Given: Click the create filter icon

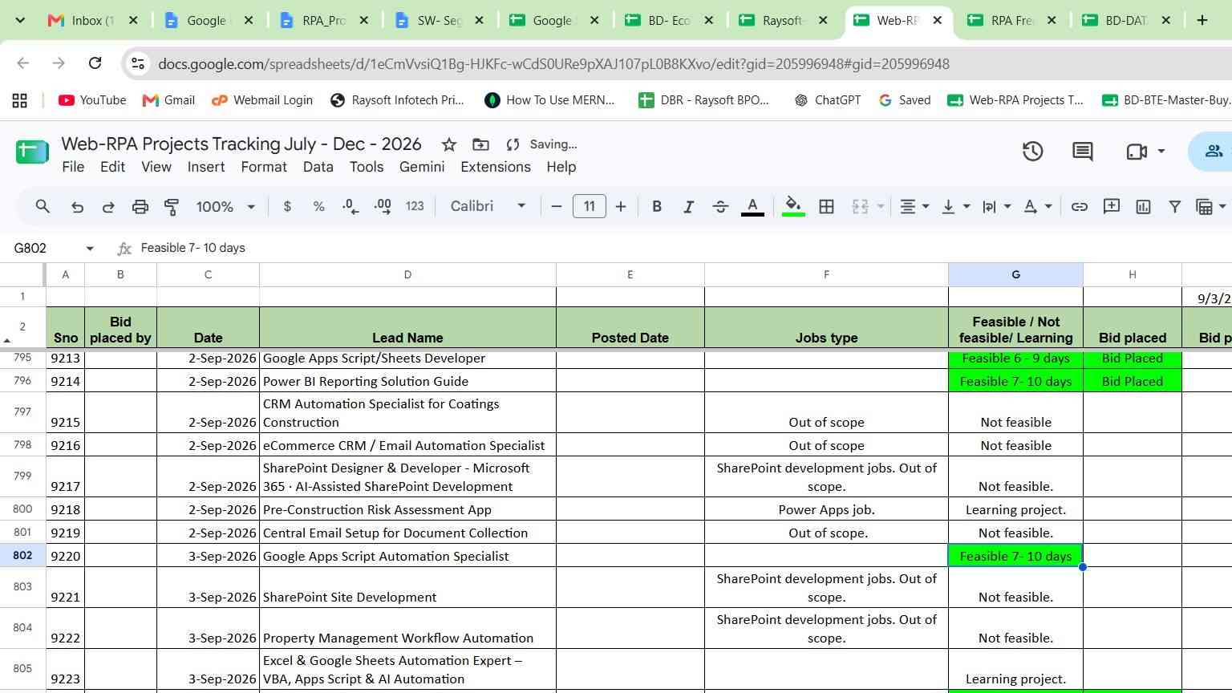Looking at the screenshot, I should click(x=1174, y=207).
